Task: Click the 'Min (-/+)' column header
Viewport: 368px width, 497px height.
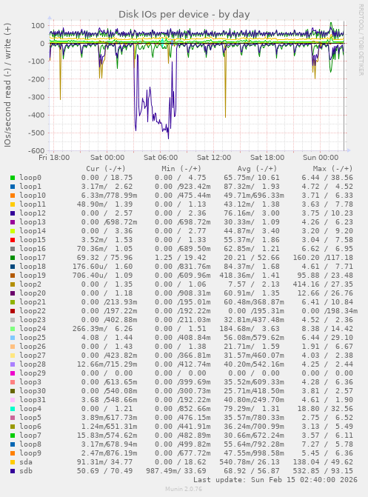Action: pyautogui.click(x=181, y=169)
